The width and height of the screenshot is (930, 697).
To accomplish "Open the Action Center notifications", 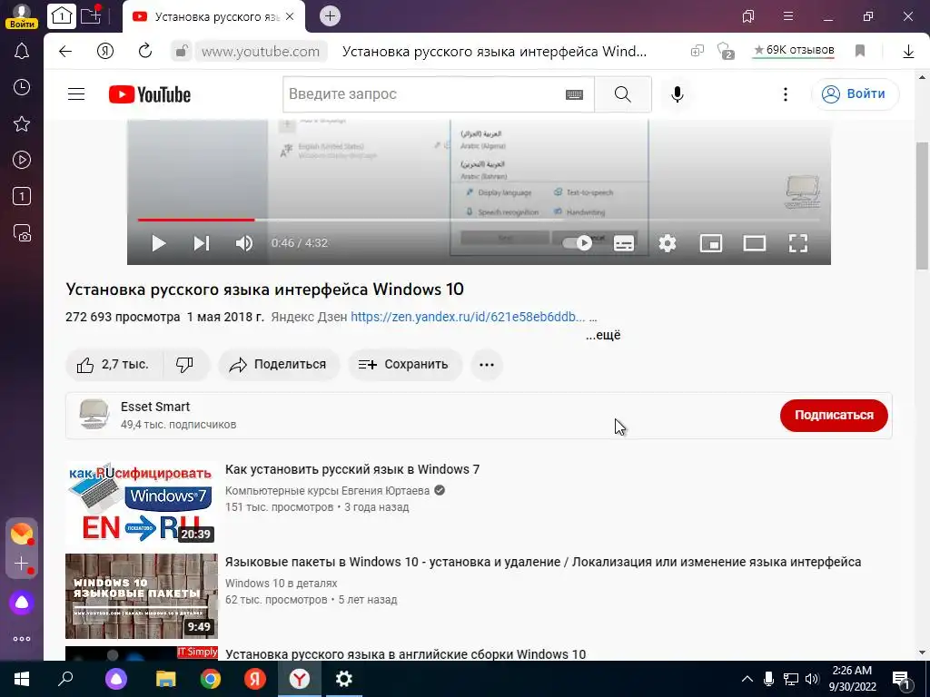I will coord(901,679).
